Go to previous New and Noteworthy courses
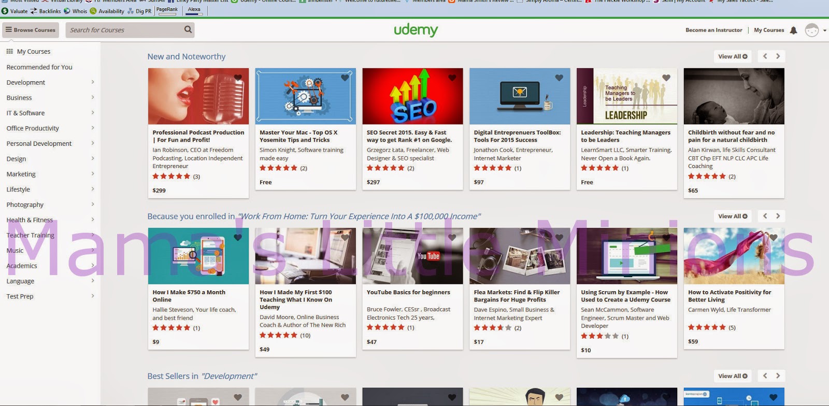 coord(765,56)
